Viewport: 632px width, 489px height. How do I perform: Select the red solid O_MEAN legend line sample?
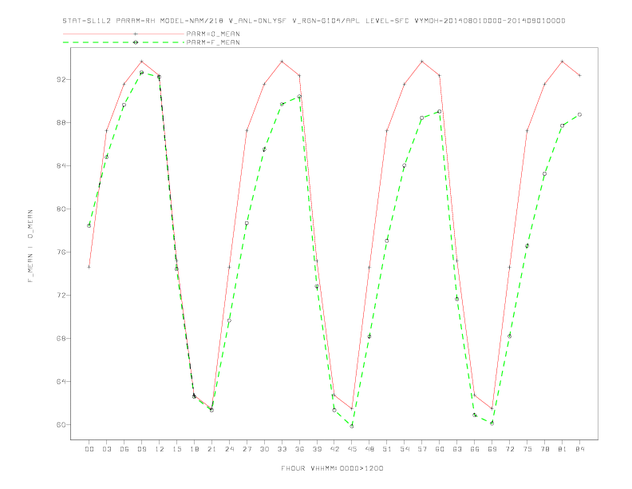pyautogui.click(x=124, y=34)
